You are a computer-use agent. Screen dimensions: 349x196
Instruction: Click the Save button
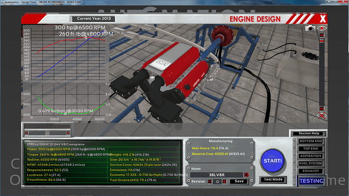click(239, 181)
